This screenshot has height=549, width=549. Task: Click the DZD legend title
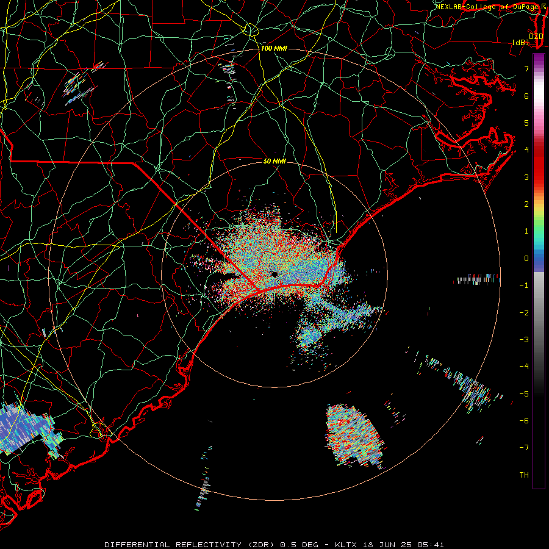coord(536,36)
